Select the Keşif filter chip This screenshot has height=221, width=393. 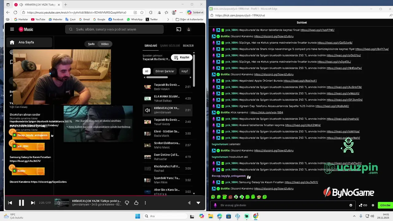point(185,71)
